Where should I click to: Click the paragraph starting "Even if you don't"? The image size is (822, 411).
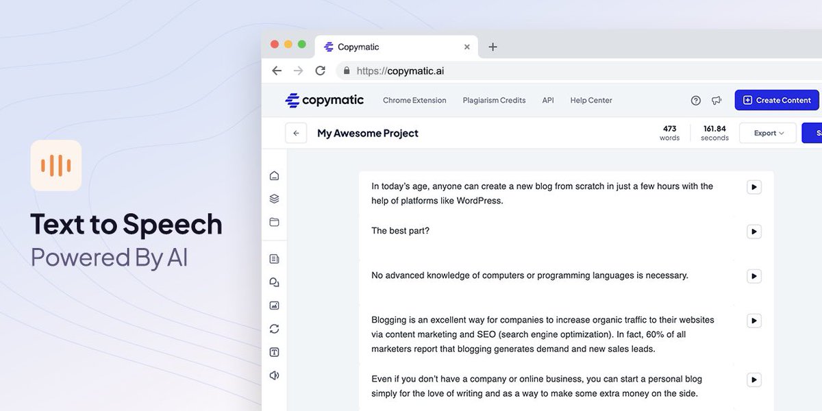(536, 386)
